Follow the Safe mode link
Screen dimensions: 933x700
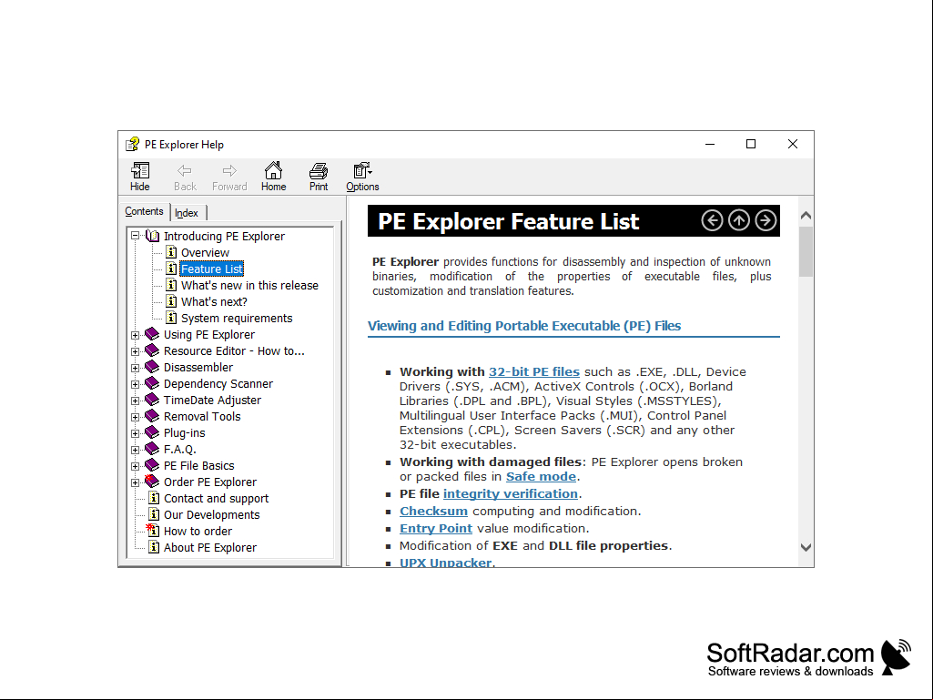pyautogui.click(x=541, y=476)
